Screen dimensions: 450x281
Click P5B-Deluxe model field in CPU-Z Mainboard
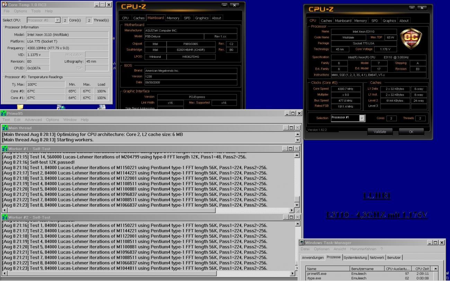tap(174, 36)
